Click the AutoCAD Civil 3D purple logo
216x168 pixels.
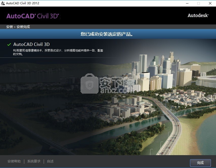point(33,16)
